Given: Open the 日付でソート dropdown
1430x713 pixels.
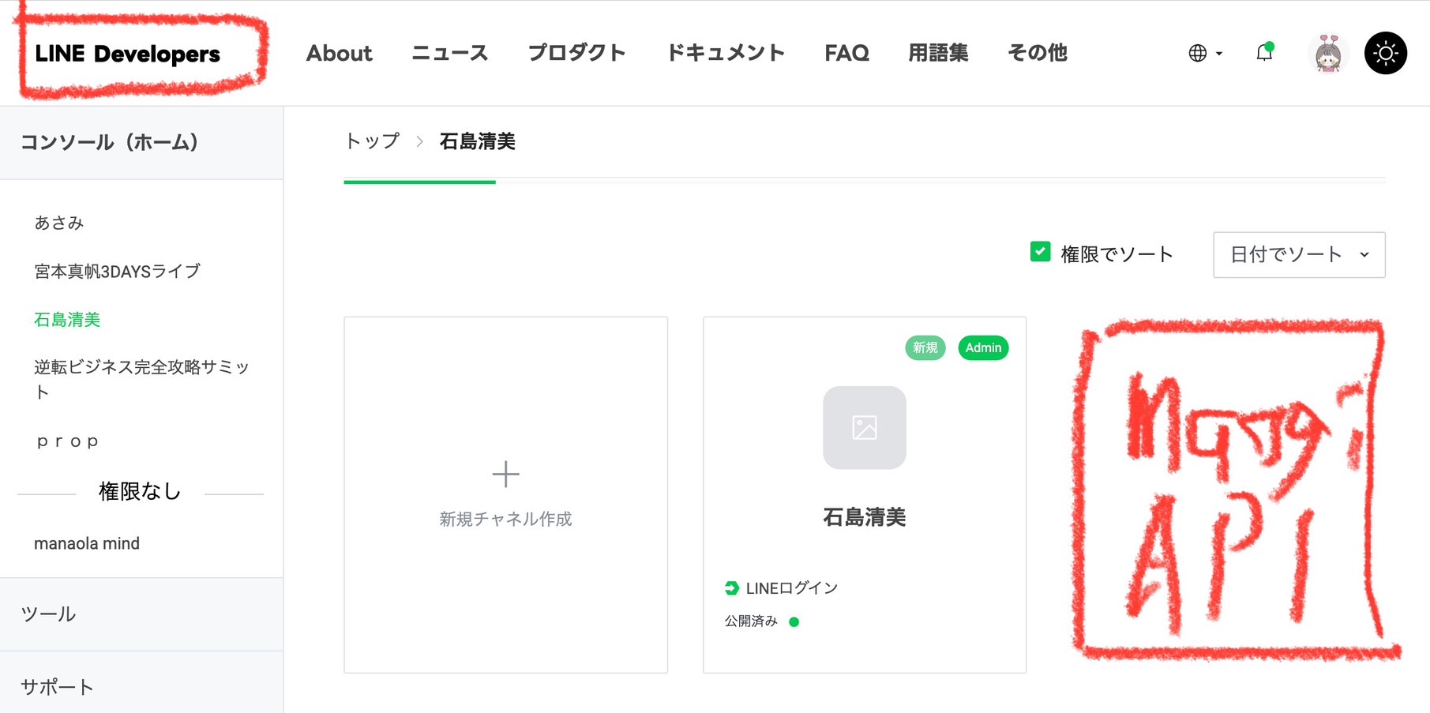Looking at the screenshot, I should click(1299, 255).
